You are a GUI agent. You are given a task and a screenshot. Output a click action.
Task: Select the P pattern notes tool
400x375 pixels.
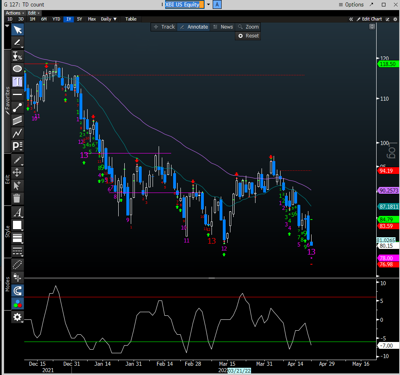pos(18,146)
